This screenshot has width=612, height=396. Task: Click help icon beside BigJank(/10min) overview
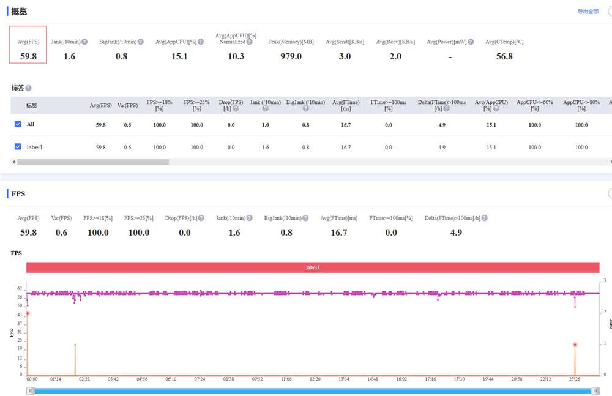point(141,42)
